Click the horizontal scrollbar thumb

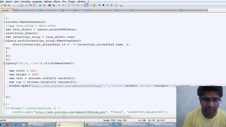(x=65, y=116)
